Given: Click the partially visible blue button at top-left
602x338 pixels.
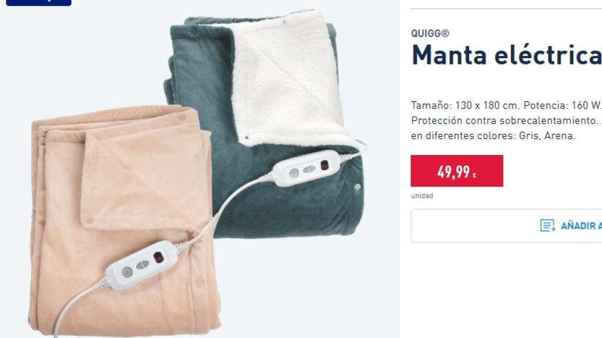Looking at the screenshot, I should [x=38, y=3].
